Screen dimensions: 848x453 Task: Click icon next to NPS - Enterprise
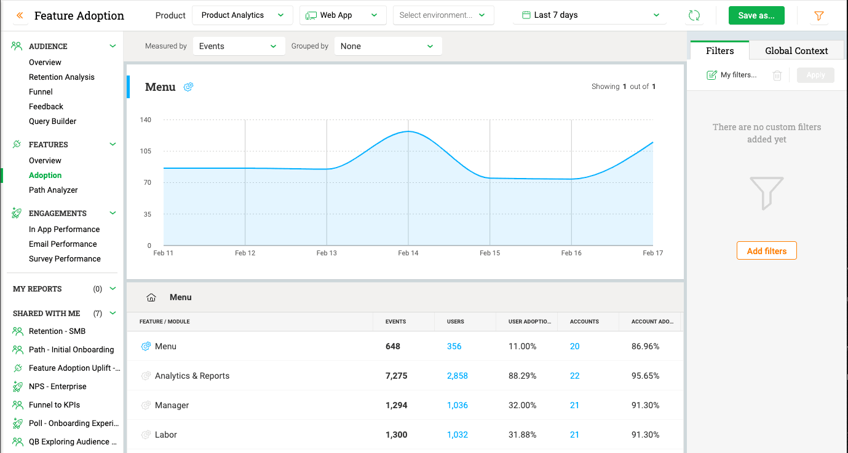[x=17, y=387]
